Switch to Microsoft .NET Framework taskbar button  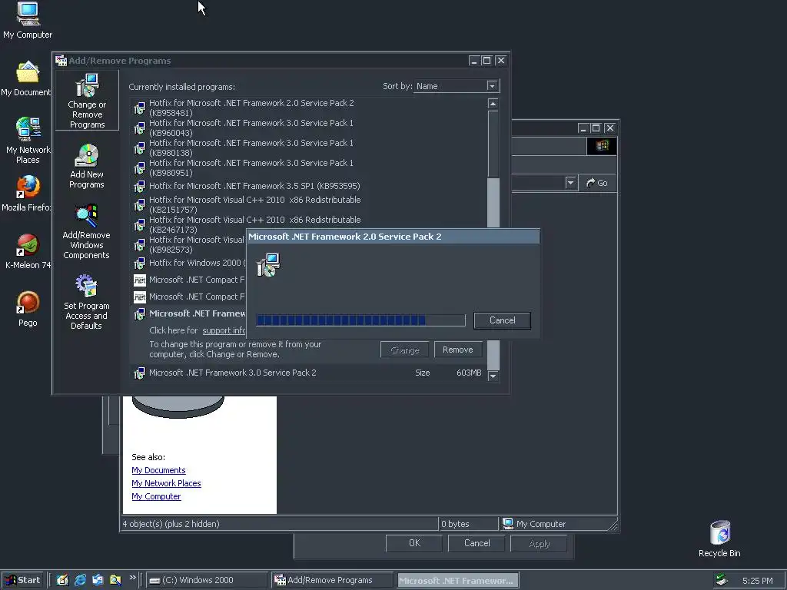click(x=457, y=580)
